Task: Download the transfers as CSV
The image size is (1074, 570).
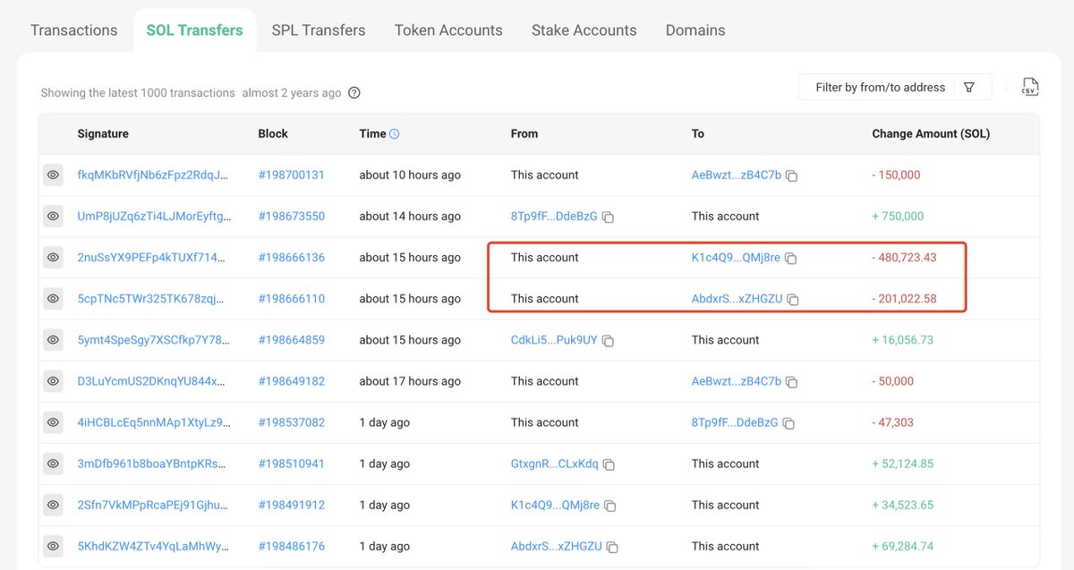Action: (1029, 88)
